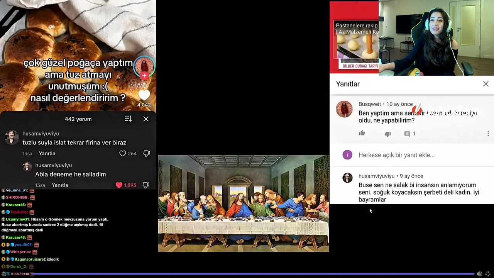Click the Last Supper painting image

point(244,203)
